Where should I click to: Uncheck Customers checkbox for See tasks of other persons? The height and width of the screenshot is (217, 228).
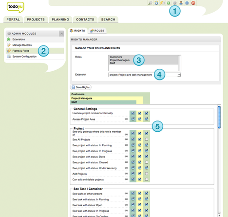click(147, 193)
